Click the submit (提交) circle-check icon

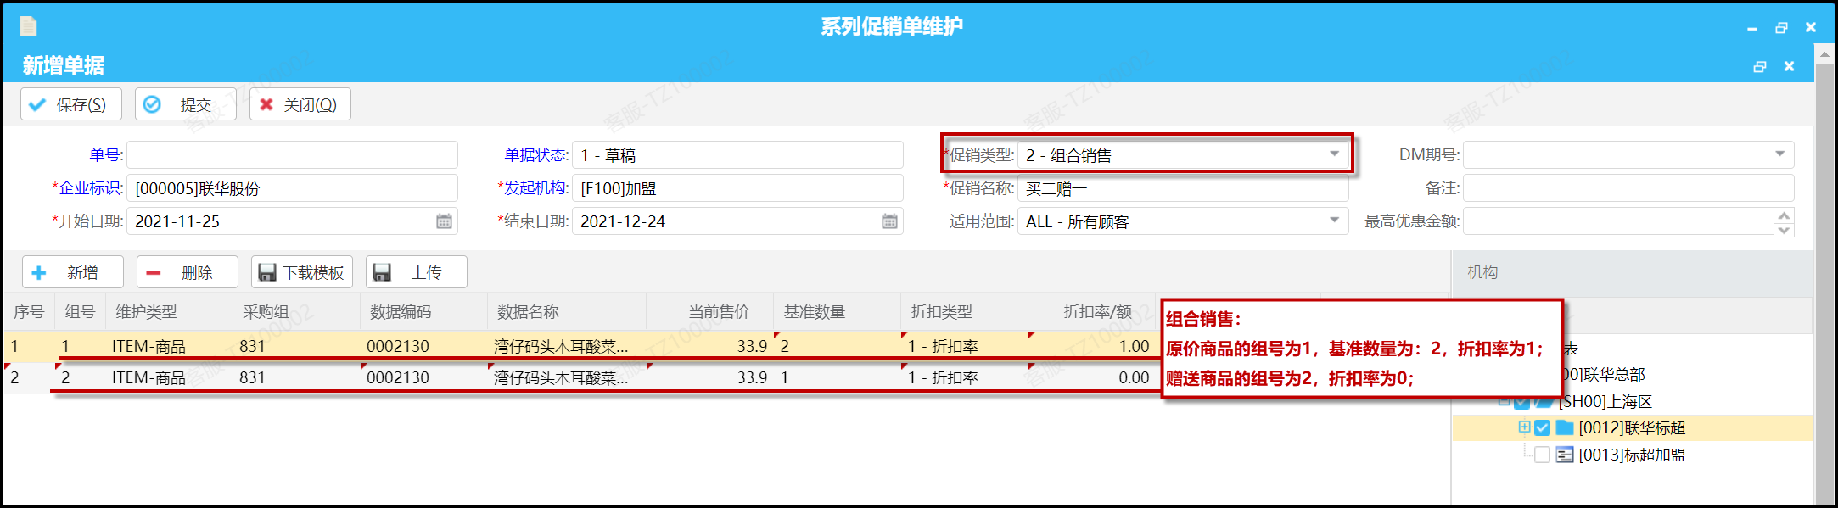tap(152, 104)
